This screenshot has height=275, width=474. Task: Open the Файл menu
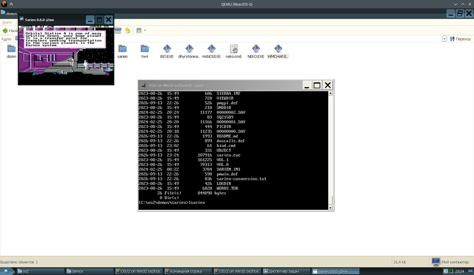[x=7, y=23]
